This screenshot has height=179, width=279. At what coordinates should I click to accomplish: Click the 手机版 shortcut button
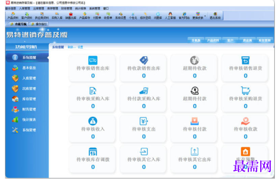point(196,40)
